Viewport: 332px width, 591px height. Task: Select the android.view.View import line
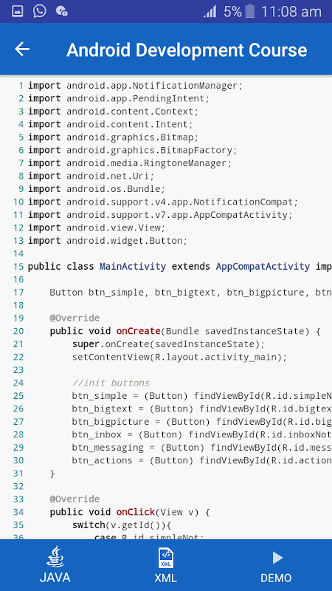coord(97,228)
